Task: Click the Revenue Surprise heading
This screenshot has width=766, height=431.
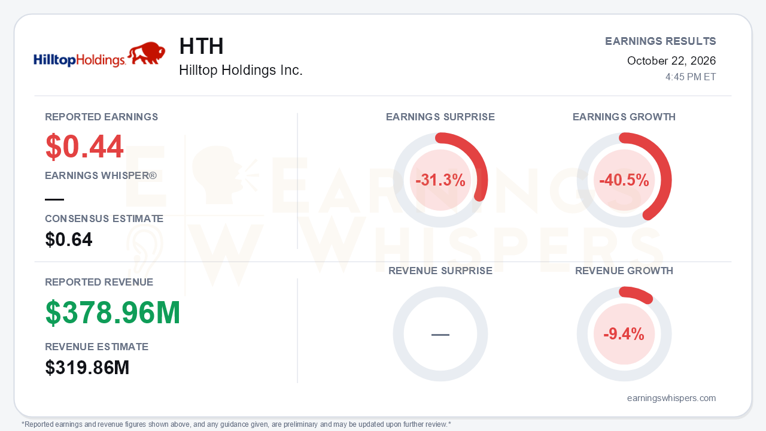Action: click(x=440, y=271)
